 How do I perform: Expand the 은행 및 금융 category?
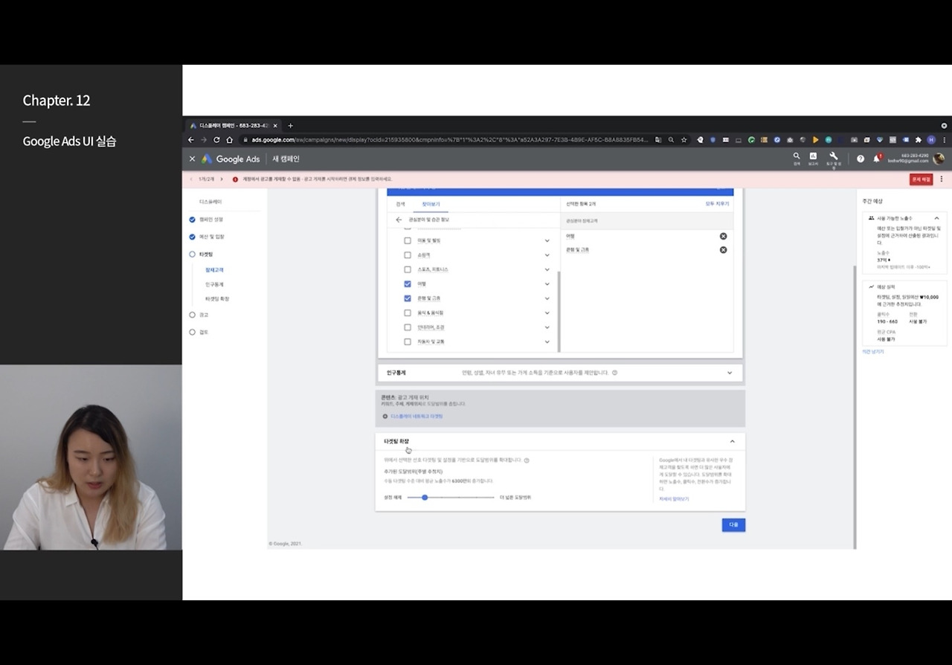(547, 298)
